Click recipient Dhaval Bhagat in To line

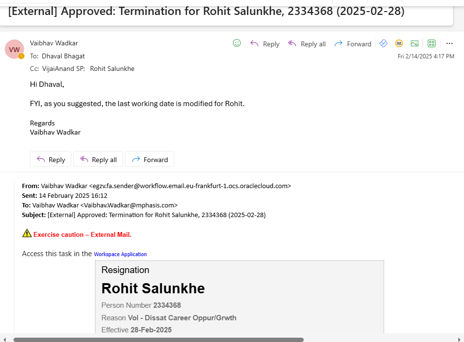[63, 56]
